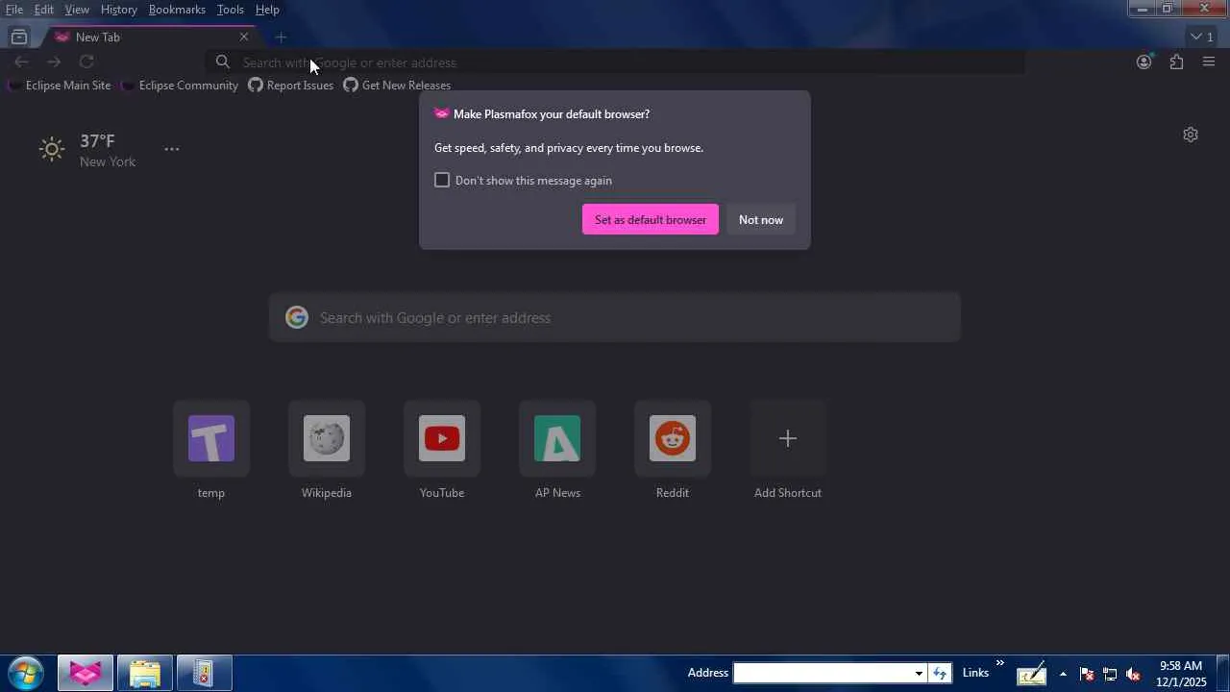The width and height of the screenshot is (1230, 692).
Task: Open the History menu
Action: [119, 10]
